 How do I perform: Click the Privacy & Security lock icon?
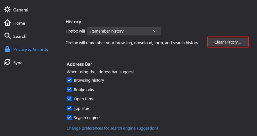pyautogui.click(x=7, y=49)
